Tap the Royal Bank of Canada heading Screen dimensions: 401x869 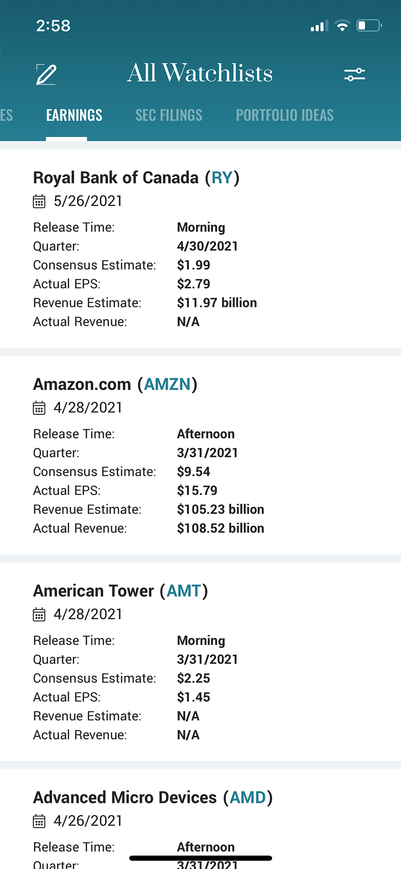(116, 178)
